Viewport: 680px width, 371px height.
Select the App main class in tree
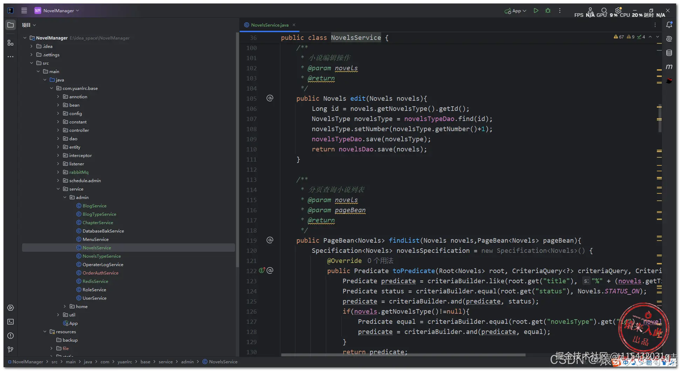pyautogui.click(x=73, y=323)
